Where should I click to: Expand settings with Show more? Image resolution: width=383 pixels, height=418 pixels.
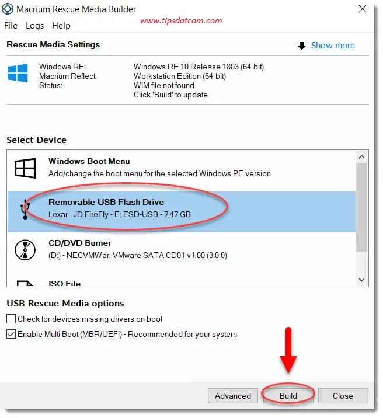[332, 46]
